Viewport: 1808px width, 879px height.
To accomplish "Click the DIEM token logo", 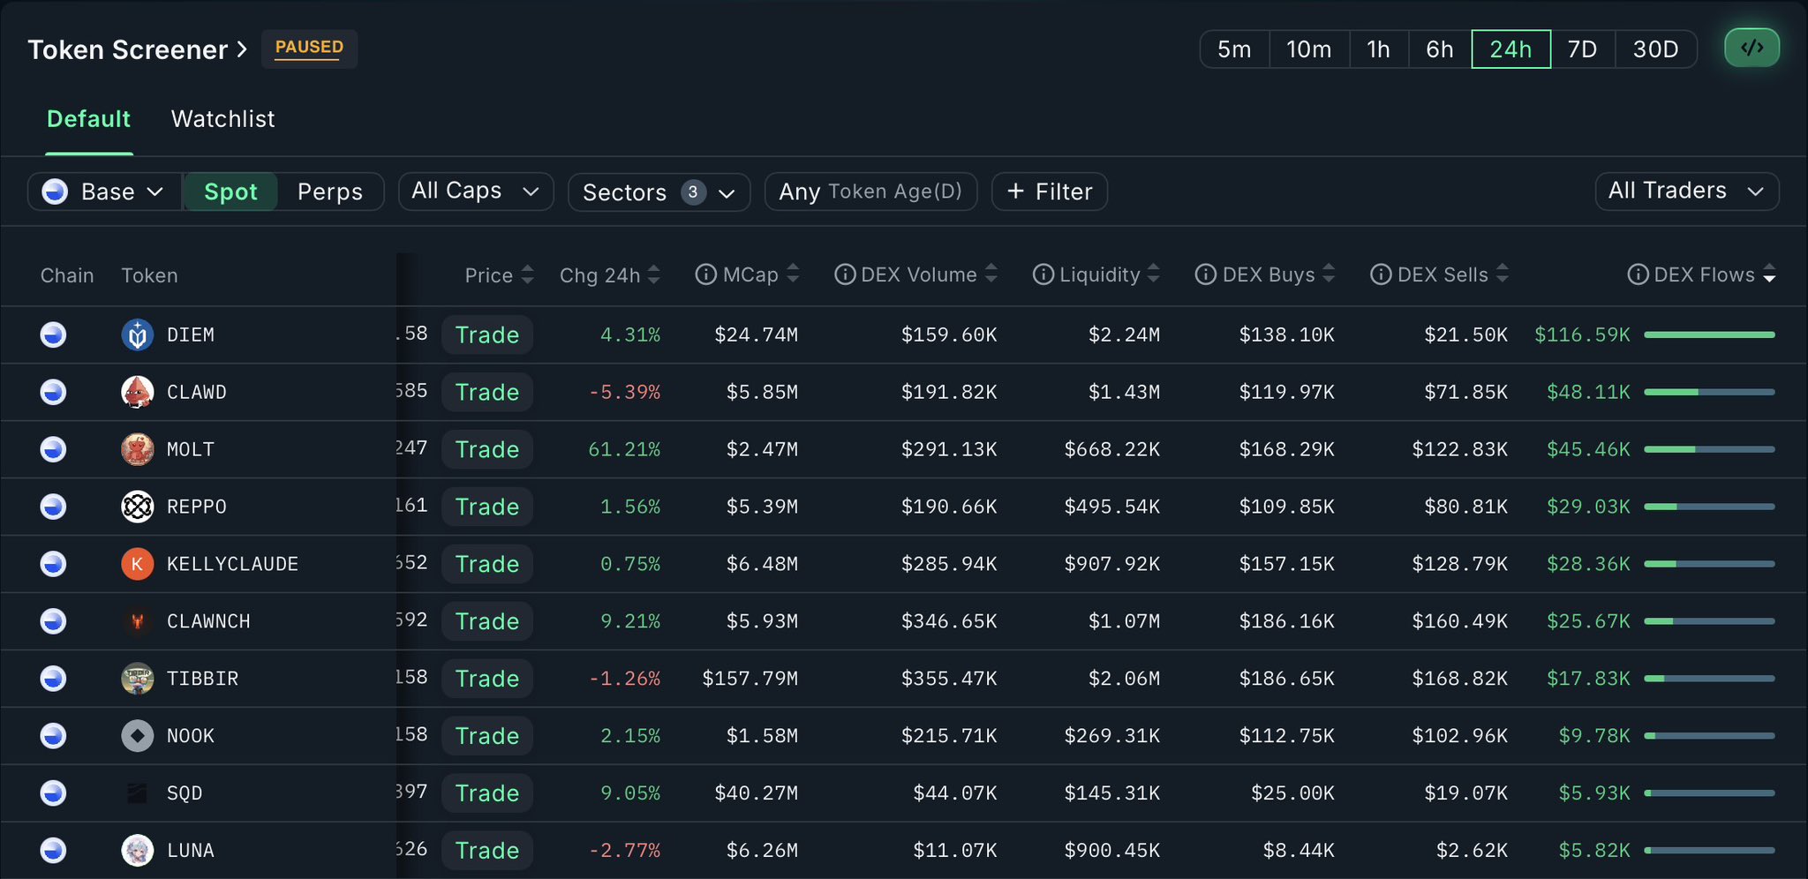I will pos(137,335).
